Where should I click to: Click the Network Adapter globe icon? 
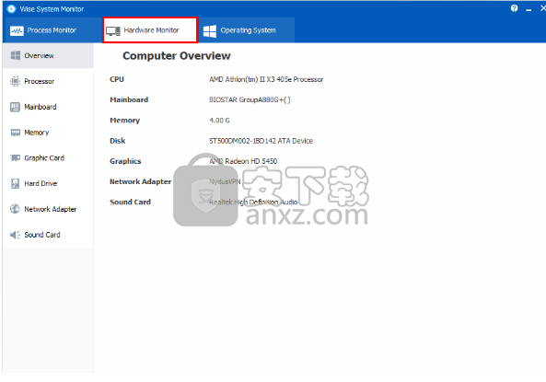pos(15,209)
